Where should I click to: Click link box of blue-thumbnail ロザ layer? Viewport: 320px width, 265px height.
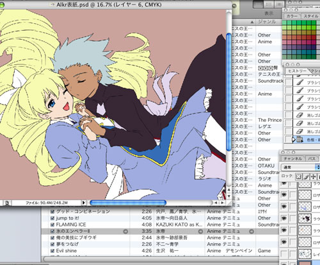[x=293, y=207]
